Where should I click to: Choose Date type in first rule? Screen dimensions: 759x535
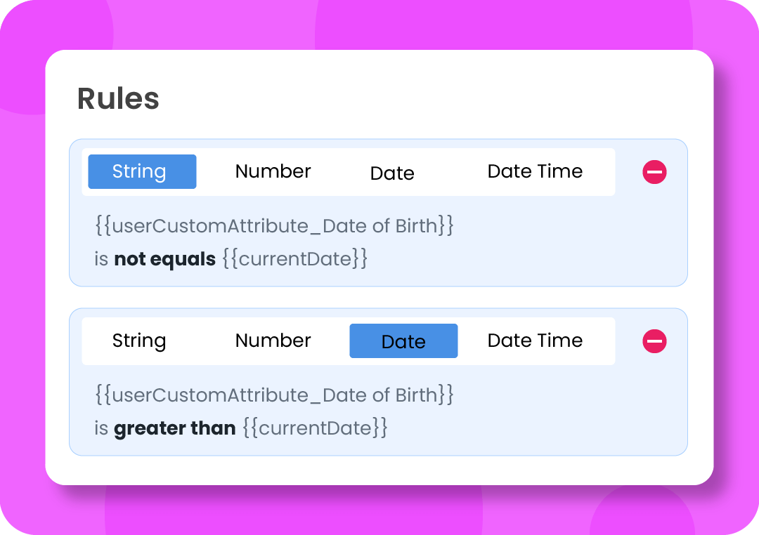pos(392,173)
